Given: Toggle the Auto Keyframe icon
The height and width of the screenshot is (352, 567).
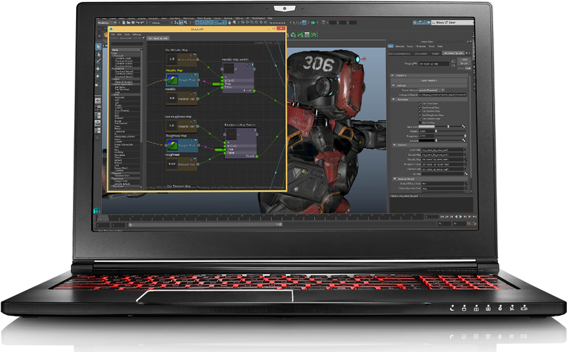Looking at the screenshot, I should coord(469,223).
